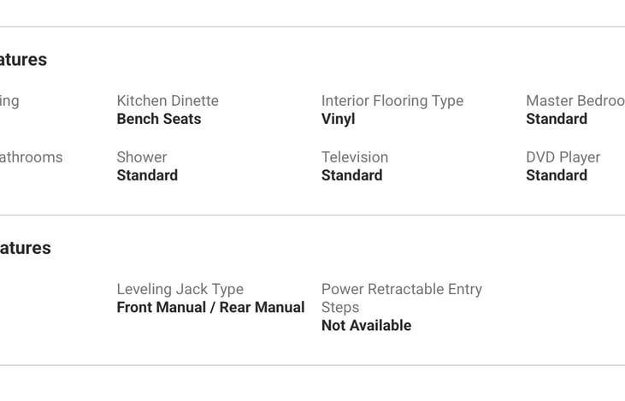
Task: Click the Master Bedroom label
Action: point(575,101)
